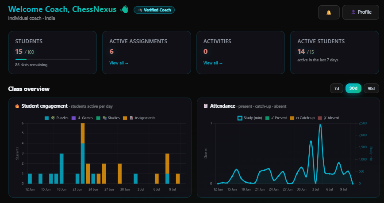Click the fire icon beside Student engagement

[17, 106]
